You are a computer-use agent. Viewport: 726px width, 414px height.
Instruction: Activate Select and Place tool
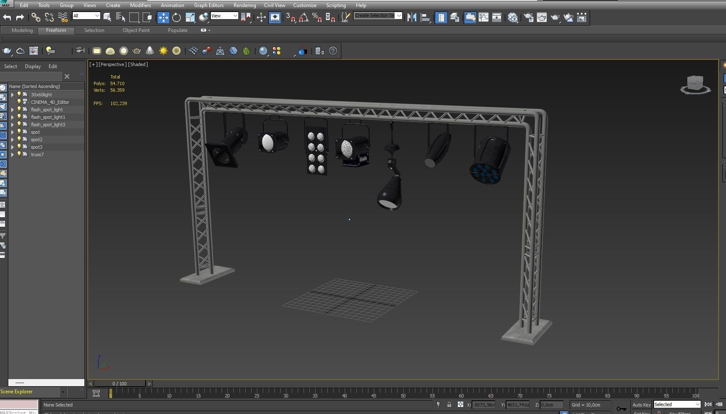(203, 17)
